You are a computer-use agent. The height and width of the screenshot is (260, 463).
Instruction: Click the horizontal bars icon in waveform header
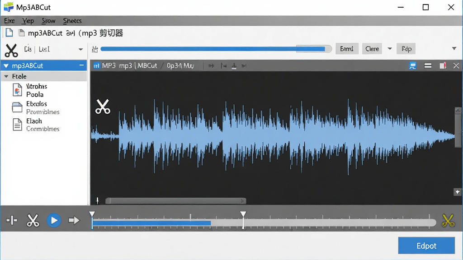pyautogui.click(x=428, y=65)
